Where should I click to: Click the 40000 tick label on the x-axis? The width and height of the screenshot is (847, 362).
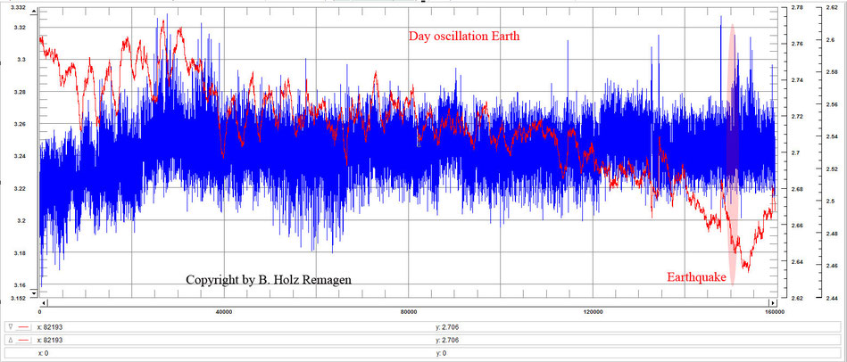(224, 312)
